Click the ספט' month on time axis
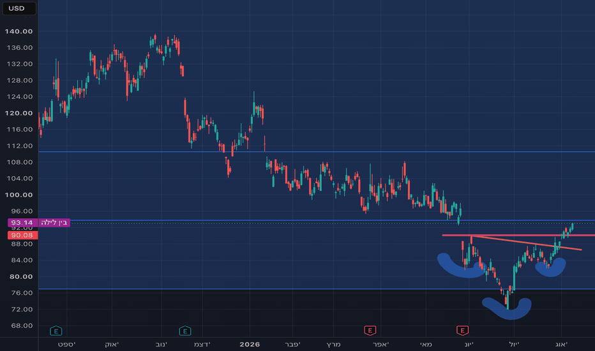The width and height of the screenshot is (595, 351). point(67,345)
